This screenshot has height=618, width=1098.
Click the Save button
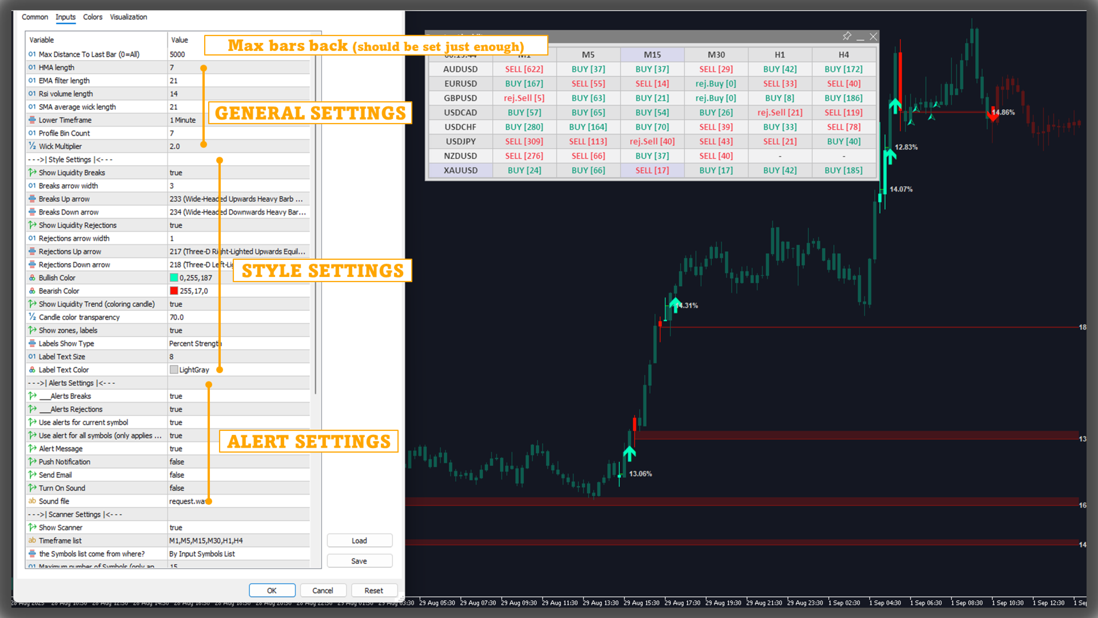pyautogui.click(x=359, y=561)
